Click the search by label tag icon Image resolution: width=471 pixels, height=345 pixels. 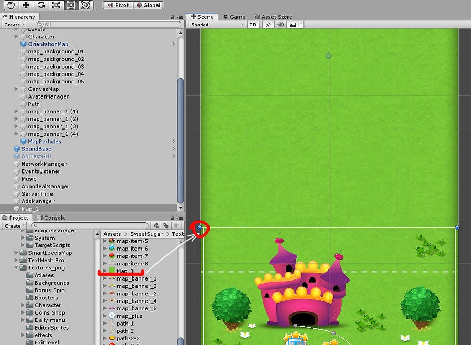click(166, 226)
